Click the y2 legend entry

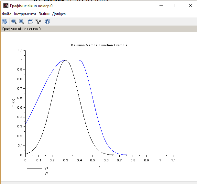point(46,174)
